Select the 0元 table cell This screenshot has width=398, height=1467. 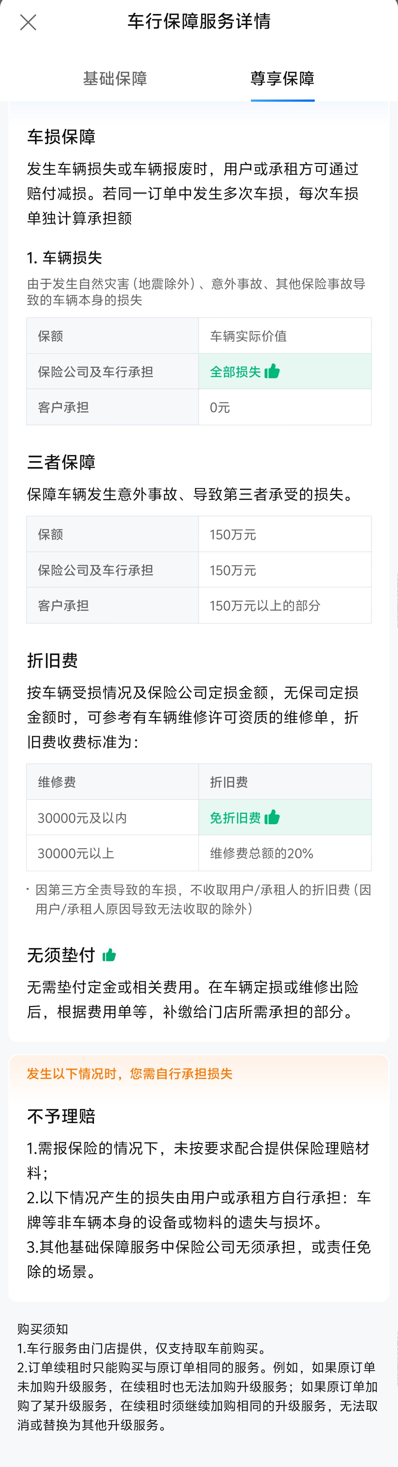pos(220,407)
